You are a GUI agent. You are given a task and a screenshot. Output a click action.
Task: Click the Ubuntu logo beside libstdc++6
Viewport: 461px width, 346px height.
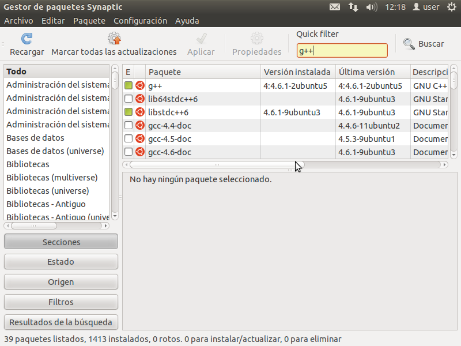tap(140, 112)
